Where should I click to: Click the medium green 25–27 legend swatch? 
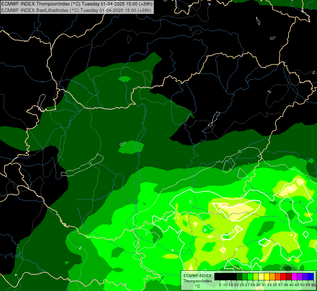pyautogui.click(x=245, y=276)
